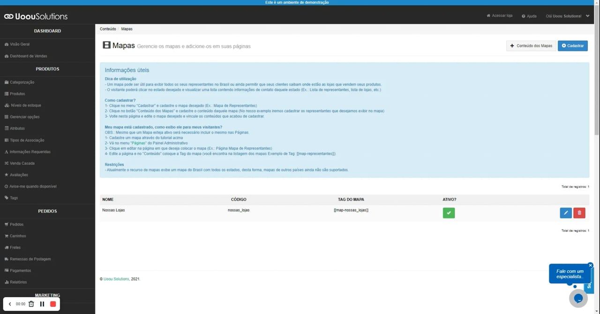Click the PRODUTOS section header
Viewport: 600px width, 314px height.
47,69
